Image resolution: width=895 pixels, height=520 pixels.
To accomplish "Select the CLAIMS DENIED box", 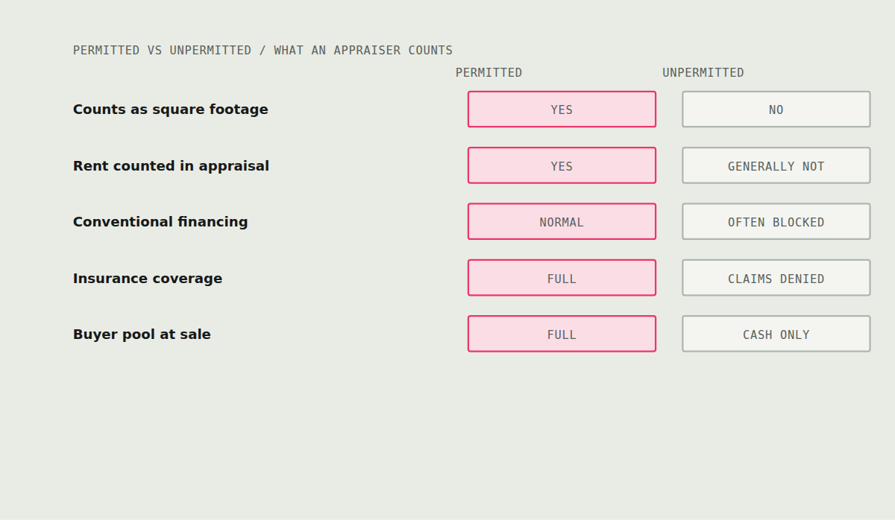I will pyautogui.click(x=776, y=278).
